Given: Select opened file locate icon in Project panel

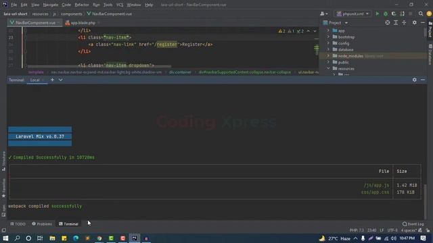Looking at the screenshot, I should pos(388,22).
